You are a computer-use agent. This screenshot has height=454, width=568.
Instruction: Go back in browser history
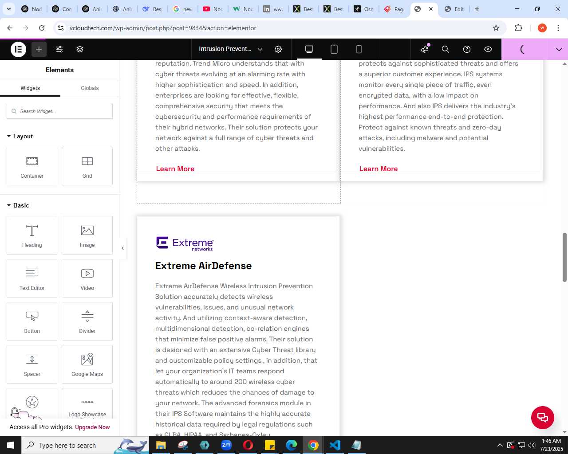click(x=10, y=28)
